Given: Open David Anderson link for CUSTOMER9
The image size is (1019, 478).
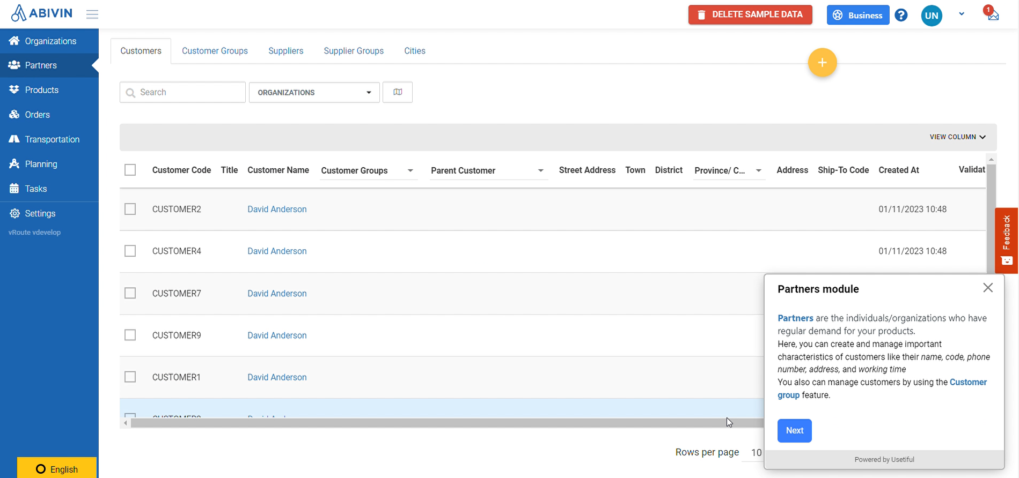Looking at the screenshot, I should click(x=277, y=335).
